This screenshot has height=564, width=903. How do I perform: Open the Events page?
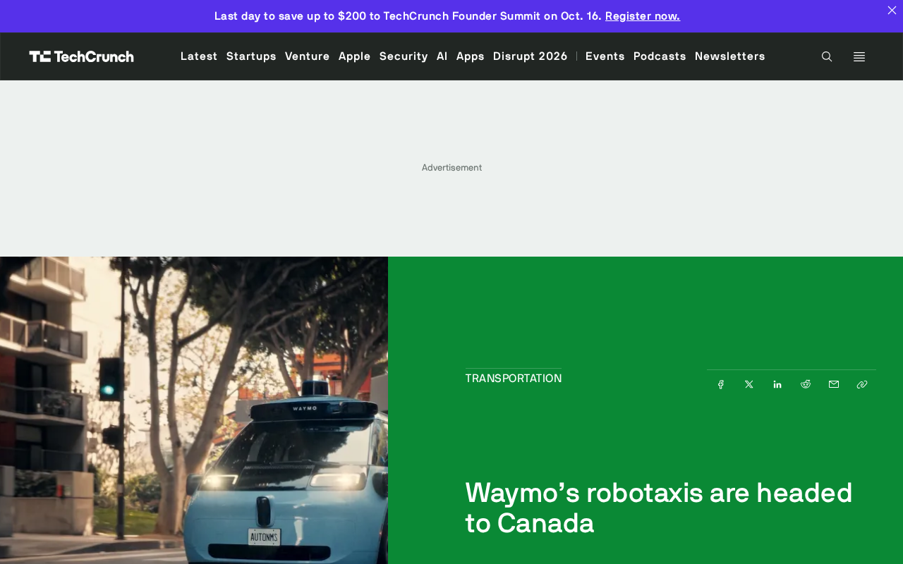point(605,56)
